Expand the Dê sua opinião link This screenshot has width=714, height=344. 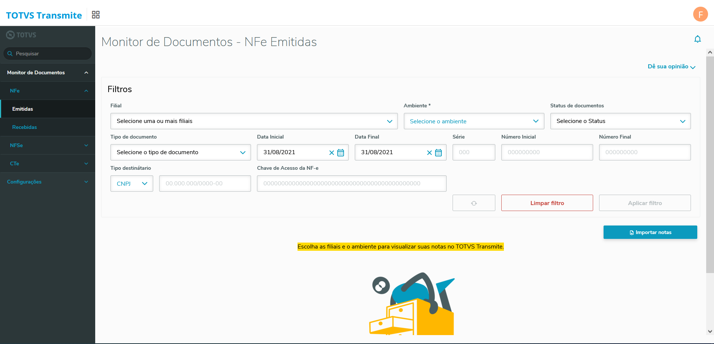(x=672, y=66)
